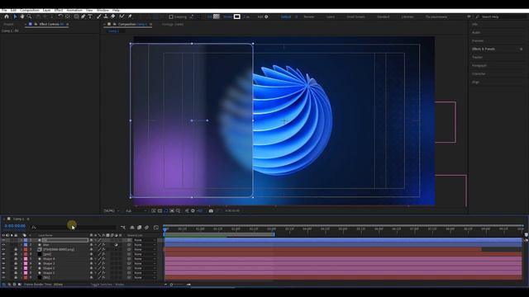Switch to the Review workspace
This screenshot has height=297, width=529.
[308, 16]
